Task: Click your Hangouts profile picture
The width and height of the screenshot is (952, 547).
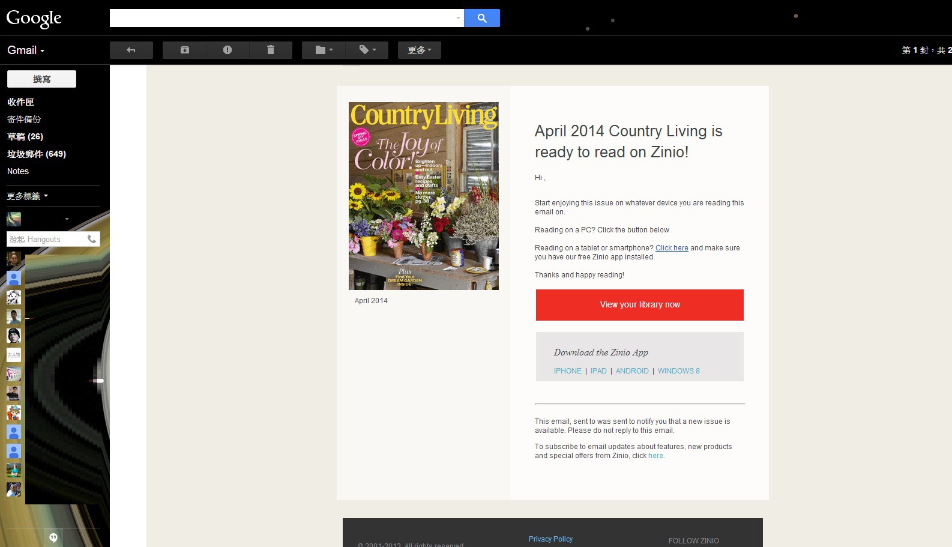Action: (x=14, y=219)
